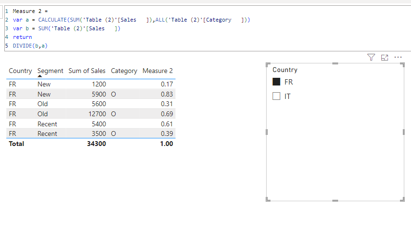
Task: Select the 5600 sales cell
Action: (99, 104)
